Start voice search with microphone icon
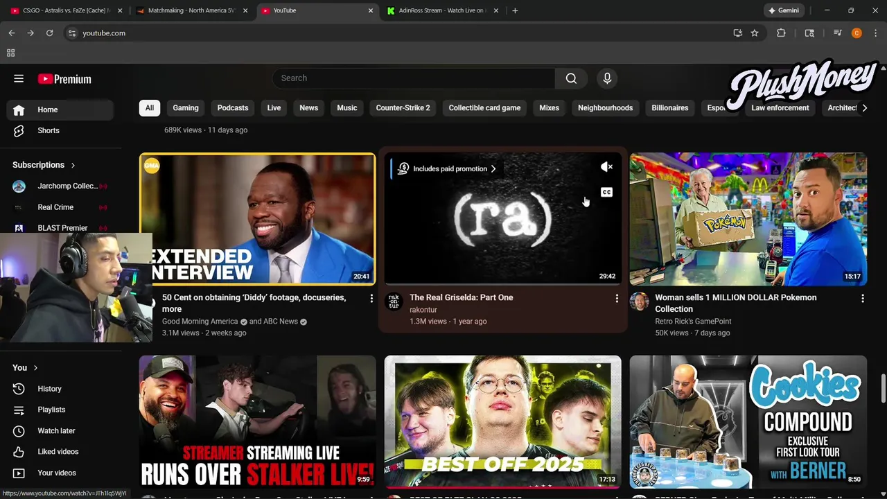 click(607, 78)
